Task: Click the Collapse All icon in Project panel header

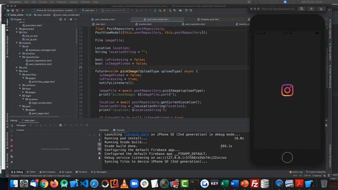Action: [65, 20]
